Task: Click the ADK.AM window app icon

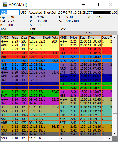Action: [x=5, y=4]
